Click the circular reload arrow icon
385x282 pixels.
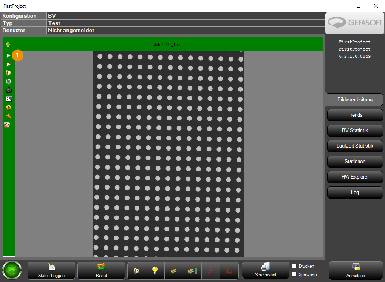coord(8,82)
